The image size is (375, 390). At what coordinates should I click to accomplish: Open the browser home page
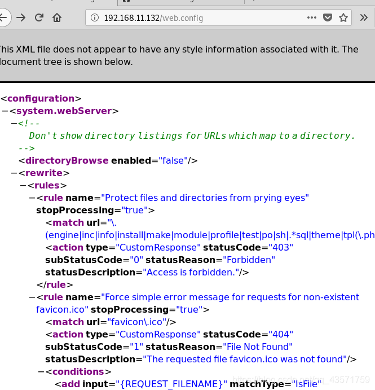(x=57, y=17)
